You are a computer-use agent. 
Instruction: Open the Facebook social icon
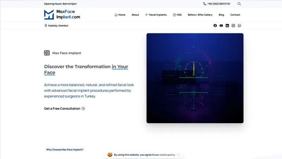click(x=215, y=26)
